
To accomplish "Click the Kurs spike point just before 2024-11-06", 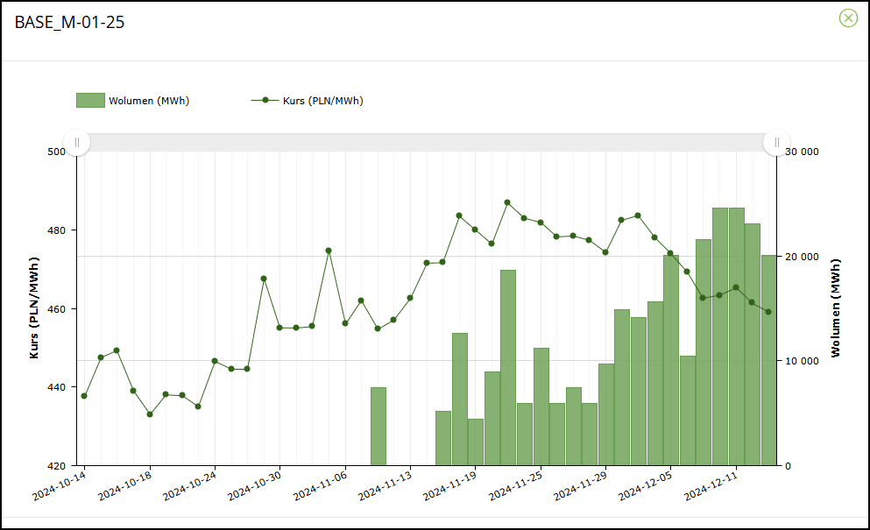I will (329, 251).
